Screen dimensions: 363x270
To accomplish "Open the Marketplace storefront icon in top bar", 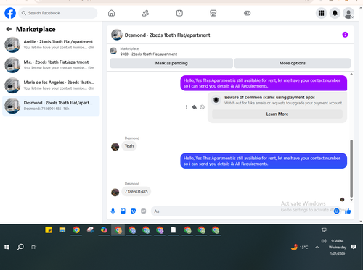I will click(x=213, y=13).
